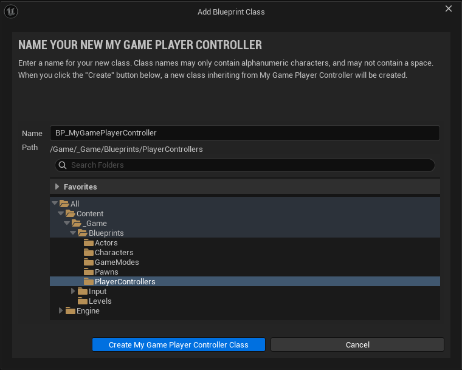Click the search magnifier icon in folder search
Viewport: 462px width, 370px height.
[x=62, y=165]
